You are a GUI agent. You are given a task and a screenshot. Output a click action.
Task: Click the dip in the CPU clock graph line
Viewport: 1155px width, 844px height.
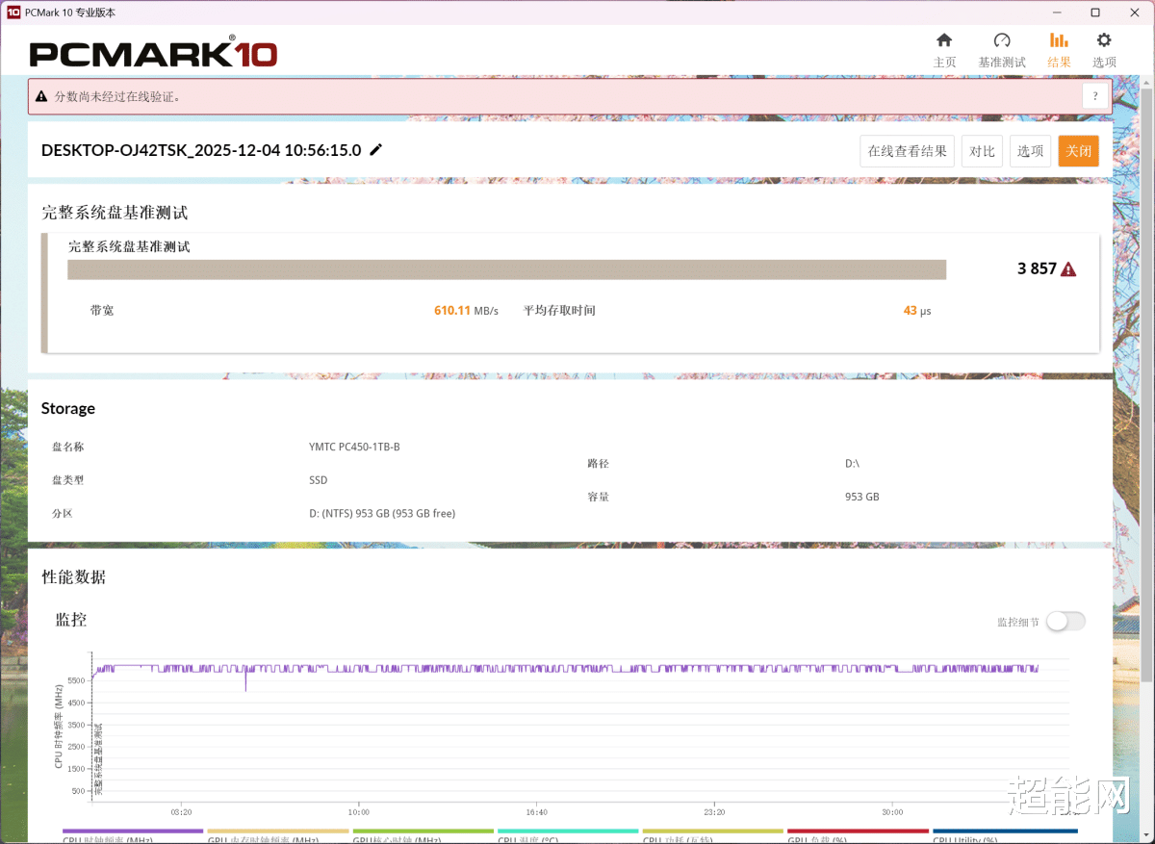pyautogui.click(x=245, y=681)
